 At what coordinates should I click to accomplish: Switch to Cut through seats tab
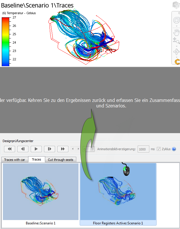61,160
